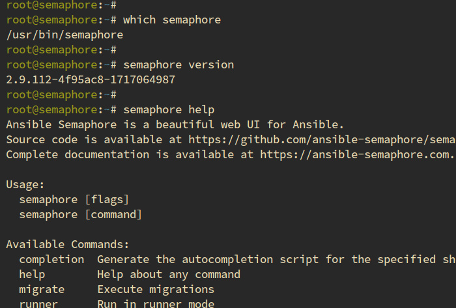Click the 'Help about any command' description

(x=169, y=274)
